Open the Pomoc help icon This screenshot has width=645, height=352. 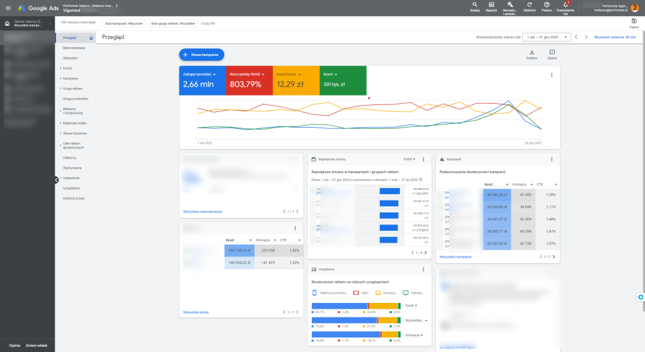click(547, 5)
